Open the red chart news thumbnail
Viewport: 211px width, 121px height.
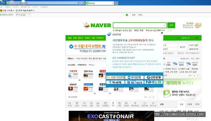[x=86, y=89]
